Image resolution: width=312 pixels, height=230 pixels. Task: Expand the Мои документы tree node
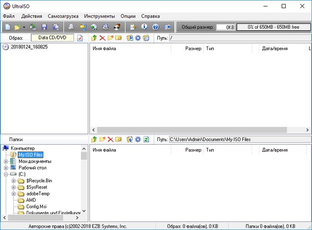[x=6, y=161]
